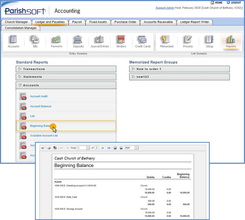
Task: Open the Bills entry screen
Action: [35, 41]
